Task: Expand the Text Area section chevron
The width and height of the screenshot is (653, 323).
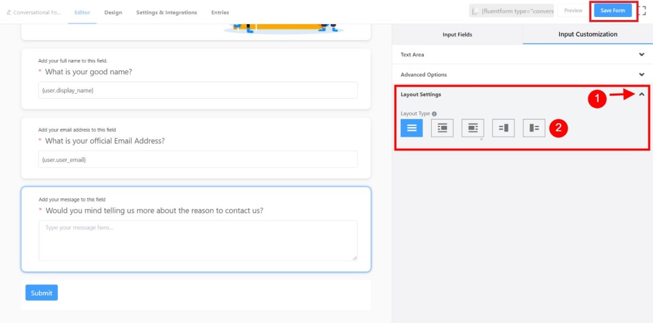Action: tap(642, 54)
